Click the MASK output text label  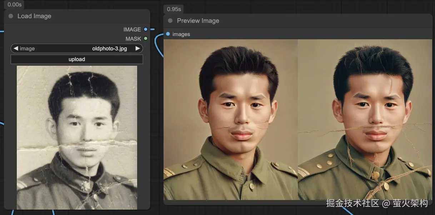[133, 39]
